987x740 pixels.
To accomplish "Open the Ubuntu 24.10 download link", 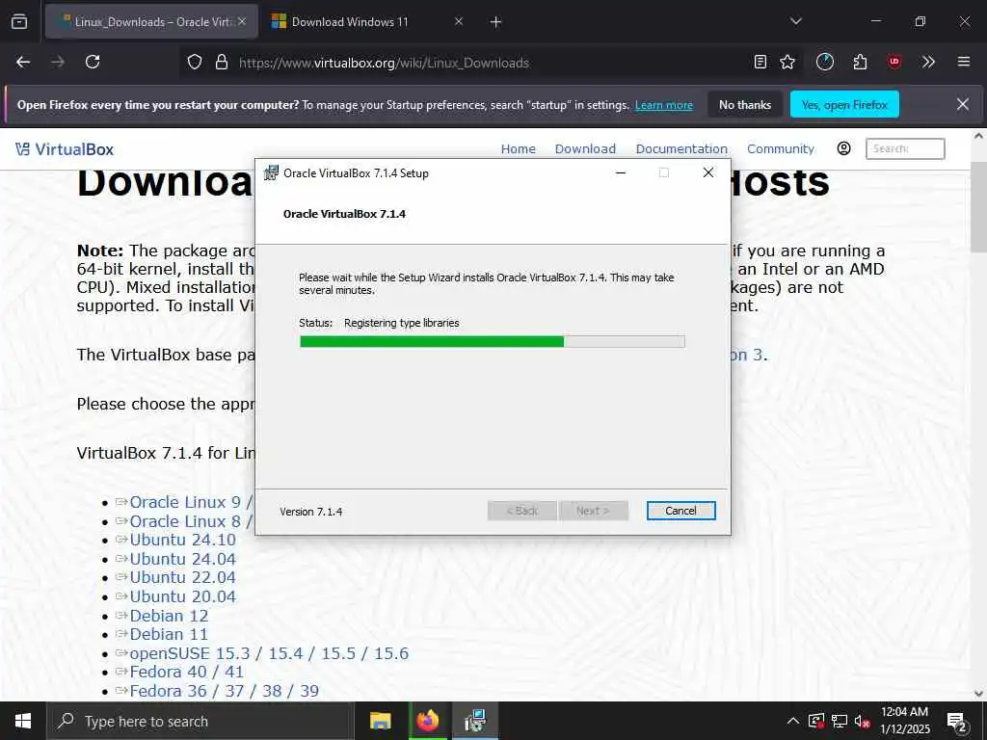I will [182, 540].
